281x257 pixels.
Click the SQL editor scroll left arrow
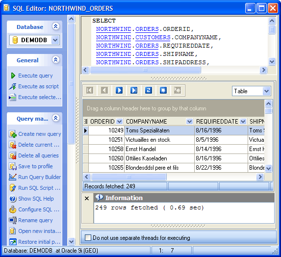pyautogui.click(x=85, y=70)
